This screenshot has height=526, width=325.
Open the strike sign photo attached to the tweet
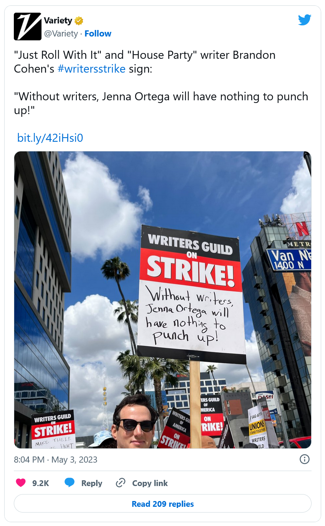(163, 300)
